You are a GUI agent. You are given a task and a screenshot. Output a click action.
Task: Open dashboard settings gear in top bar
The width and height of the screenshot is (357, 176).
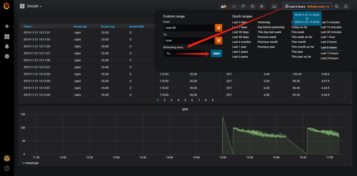click(x=262, y=6)
